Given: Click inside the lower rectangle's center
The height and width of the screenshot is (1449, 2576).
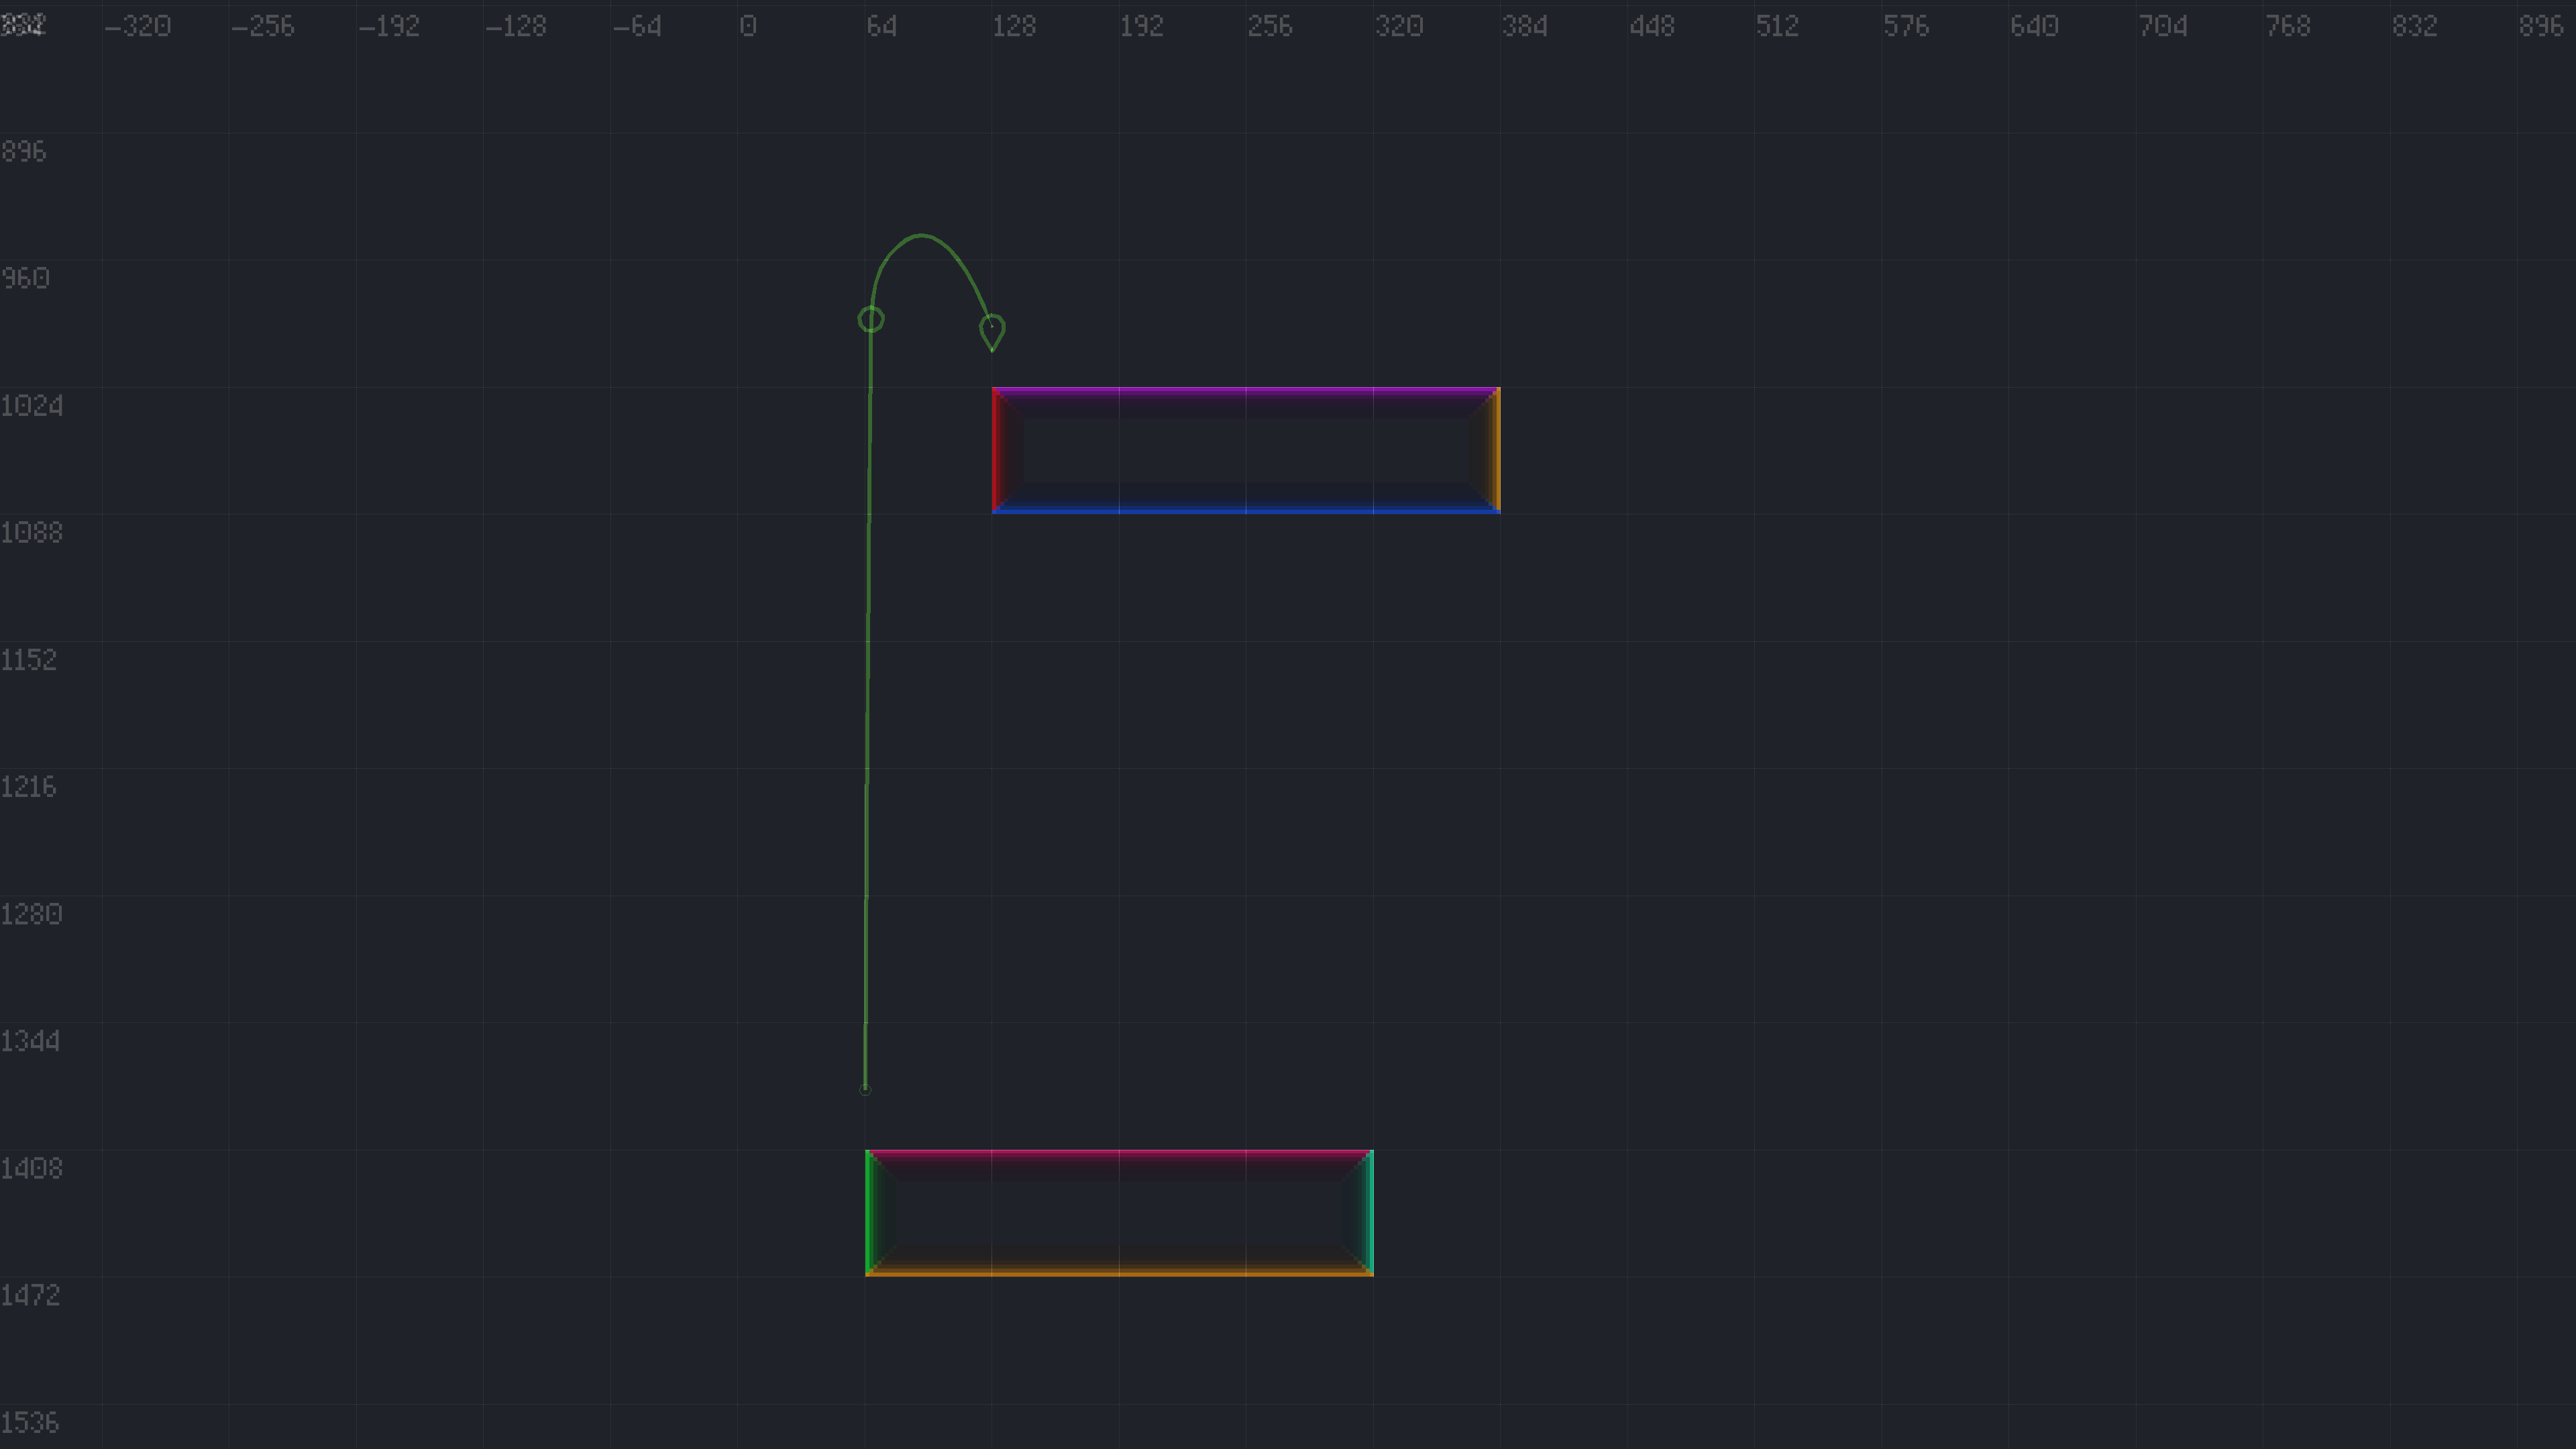Looking at the screenshot, I should (1119, 1213).
